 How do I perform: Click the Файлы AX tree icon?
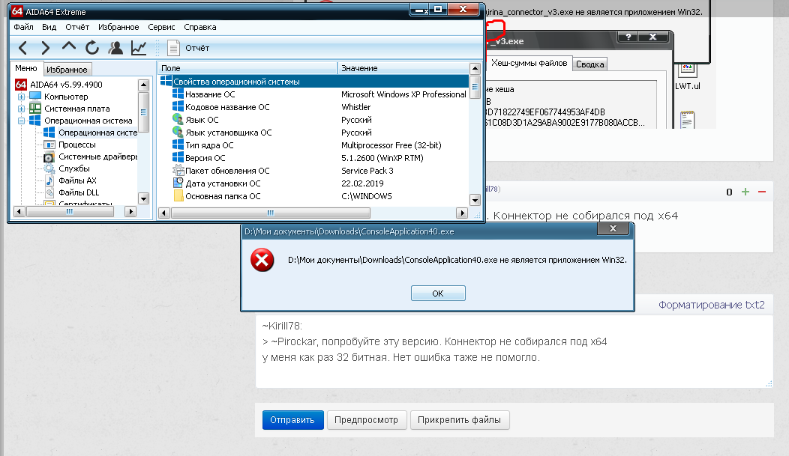(x=49, y=180)
